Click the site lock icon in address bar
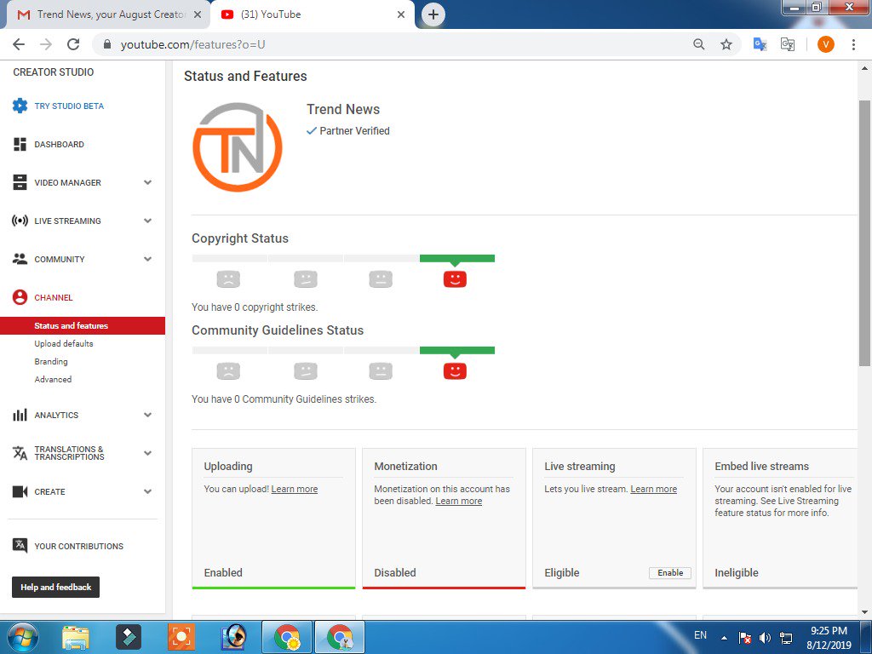The image size is (872, 654). [x=107, y=44]
